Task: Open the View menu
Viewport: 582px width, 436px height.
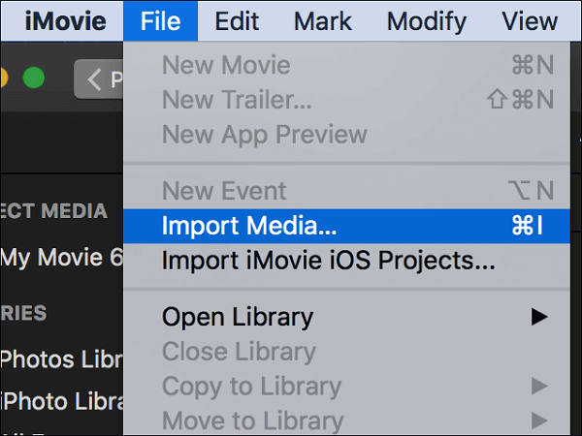Action: tap(530, 20)
